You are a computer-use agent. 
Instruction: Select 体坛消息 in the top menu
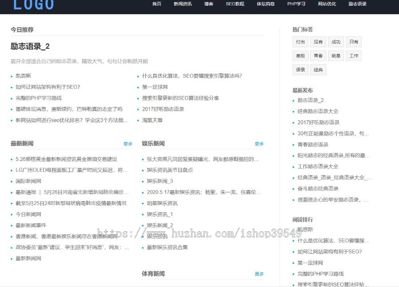(266, 4)
